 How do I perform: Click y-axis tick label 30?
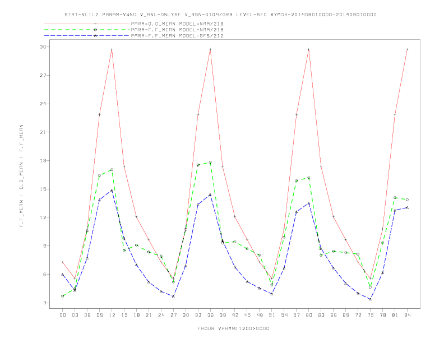tap(43, 47)
